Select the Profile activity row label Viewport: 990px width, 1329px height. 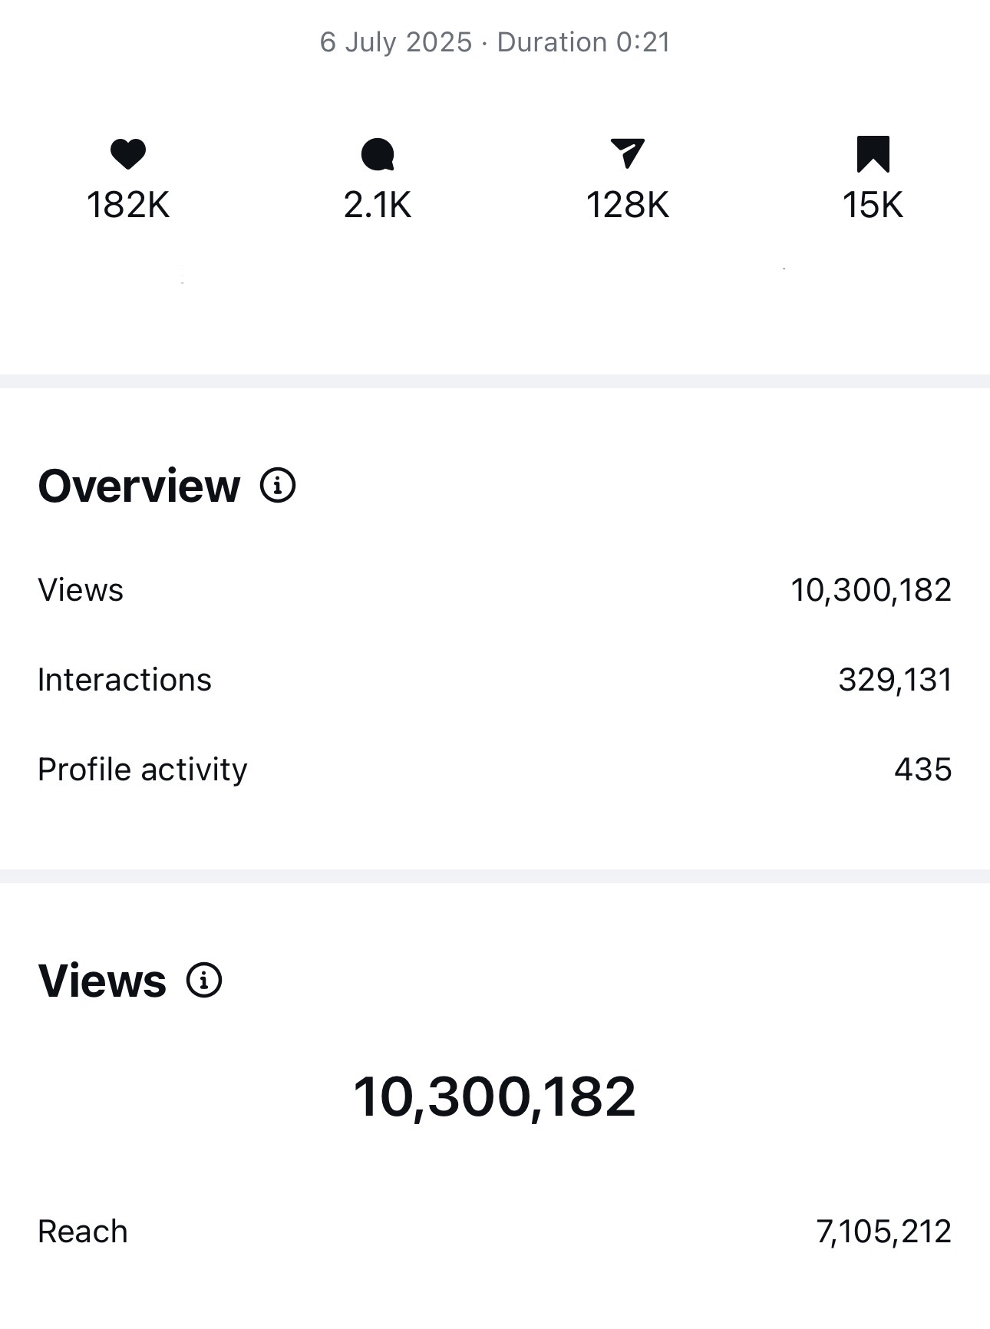click(x=143, y=770)
